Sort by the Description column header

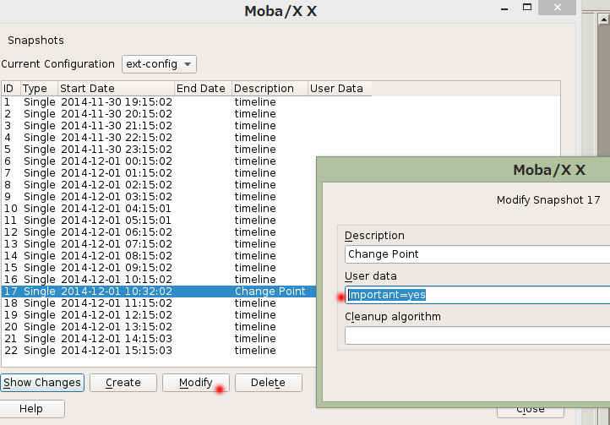[270, 89]
